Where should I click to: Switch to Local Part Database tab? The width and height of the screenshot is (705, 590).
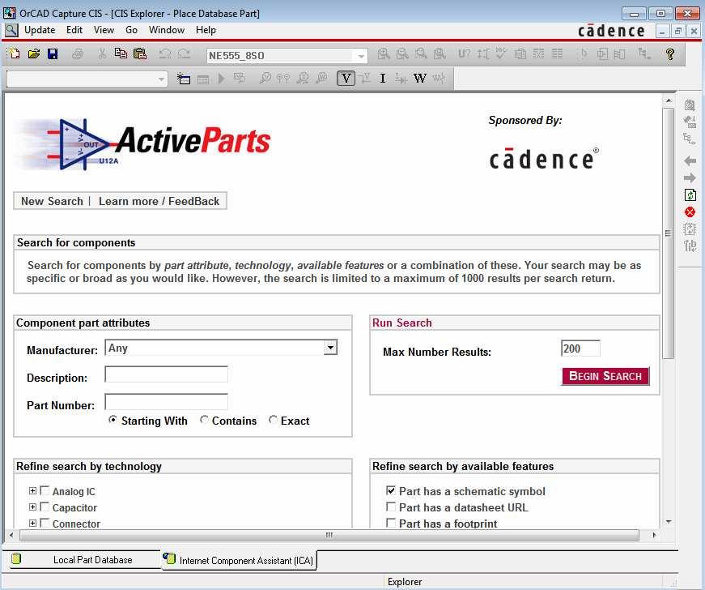pyautogui.click(x=84, y=559)
